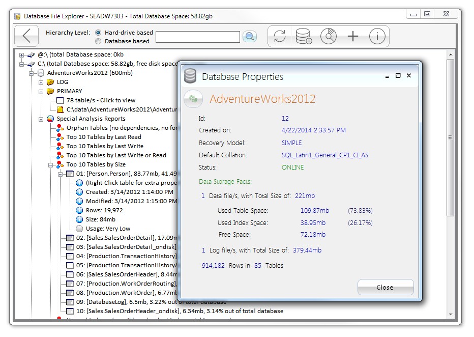
Task: Click the 07: [Production.WorkOrderRouting] table icon
Action: tap(70, 284)
